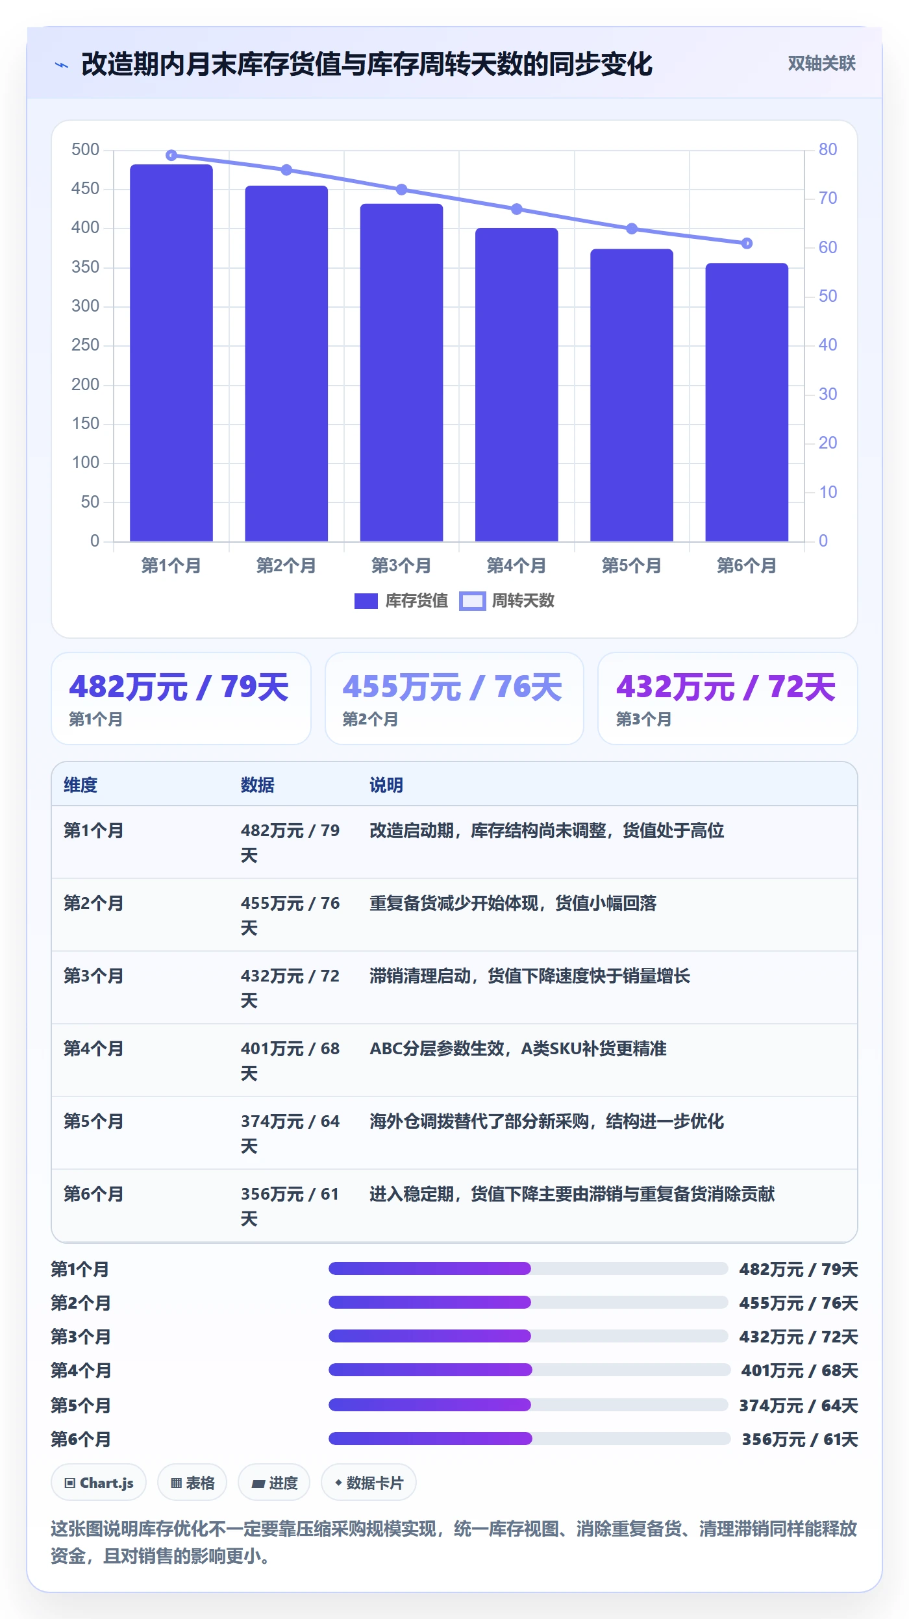
Task: Open the 432万元 / 72天 data card
Action: point(728,698)
